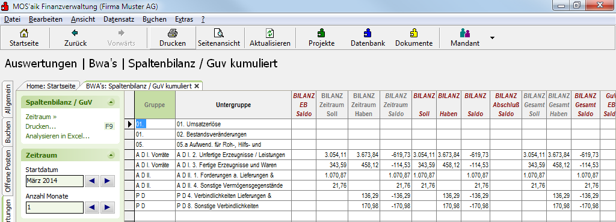
Task: Refresh data with Aktualisieren icon
Action: 270,33
